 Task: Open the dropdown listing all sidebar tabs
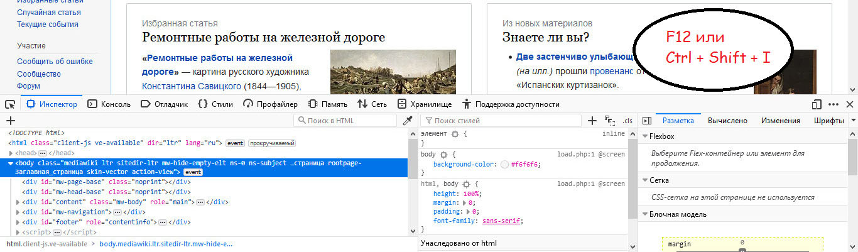tap(854, 121)
